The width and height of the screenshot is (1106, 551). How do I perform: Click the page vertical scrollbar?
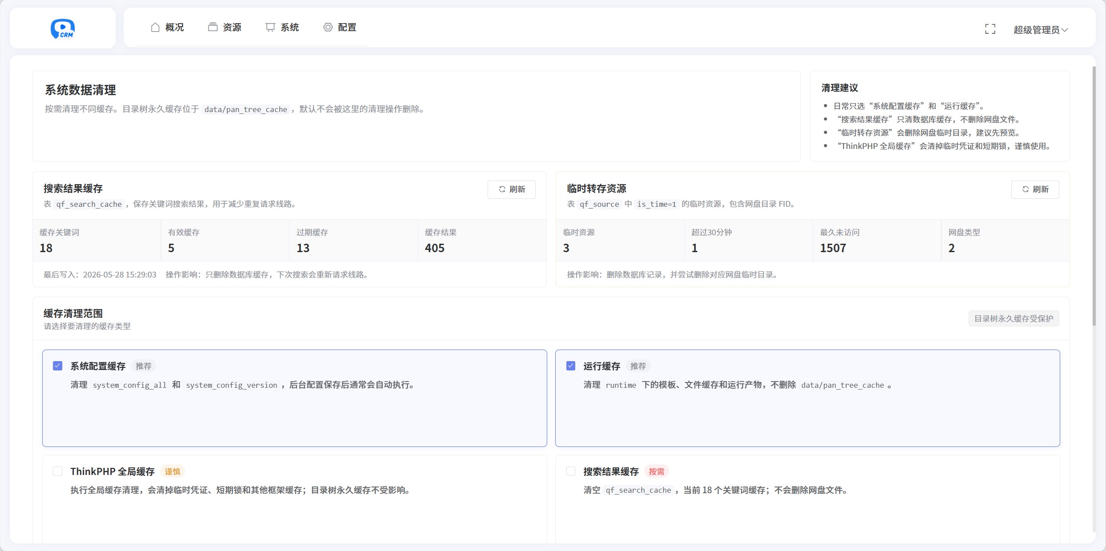click(x=1094, y=196)
